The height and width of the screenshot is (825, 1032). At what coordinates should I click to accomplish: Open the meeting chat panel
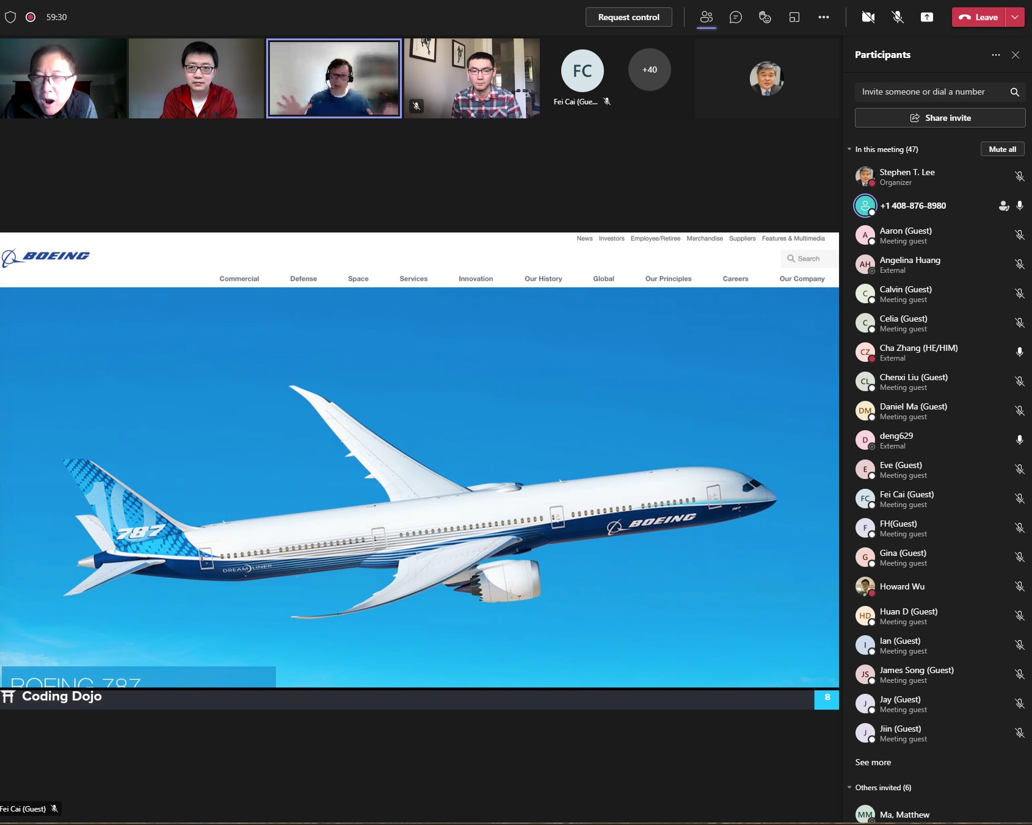736,17
